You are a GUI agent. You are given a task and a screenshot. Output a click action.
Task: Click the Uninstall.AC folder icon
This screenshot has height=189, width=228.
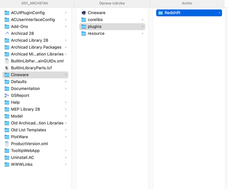[x=7, y=157]
